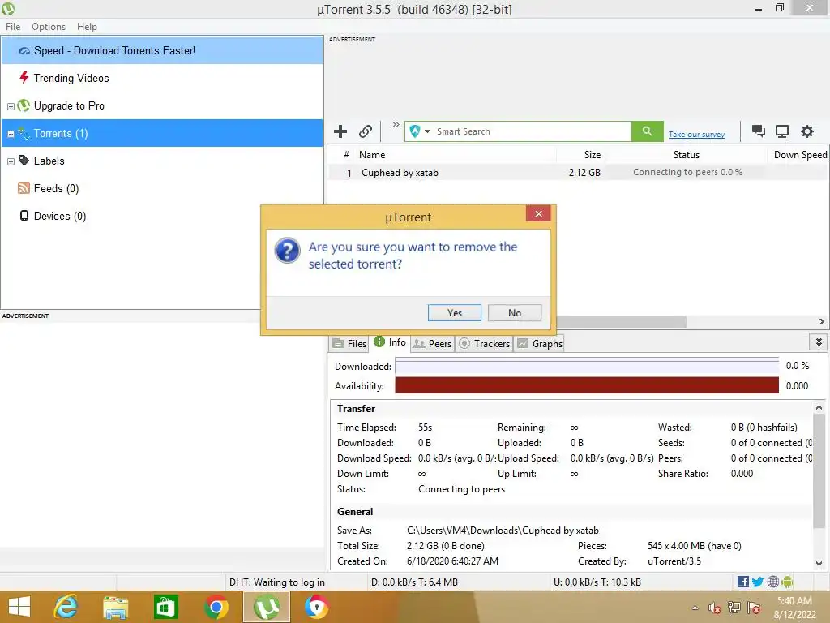Expand the Torrents (1) tree node
This screenshot has height=623, width=830.
pos(11,134)
